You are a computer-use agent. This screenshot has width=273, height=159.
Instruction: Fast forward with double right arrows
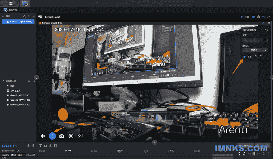[259, 154]
